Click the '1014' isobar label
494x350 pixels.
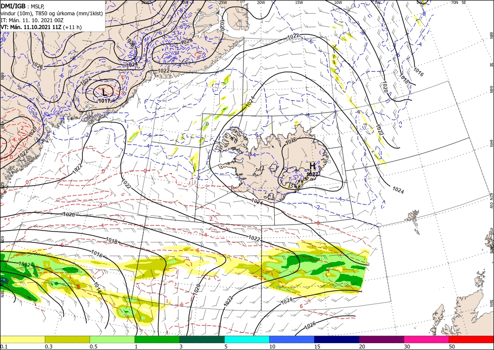[x=97, y=288]
